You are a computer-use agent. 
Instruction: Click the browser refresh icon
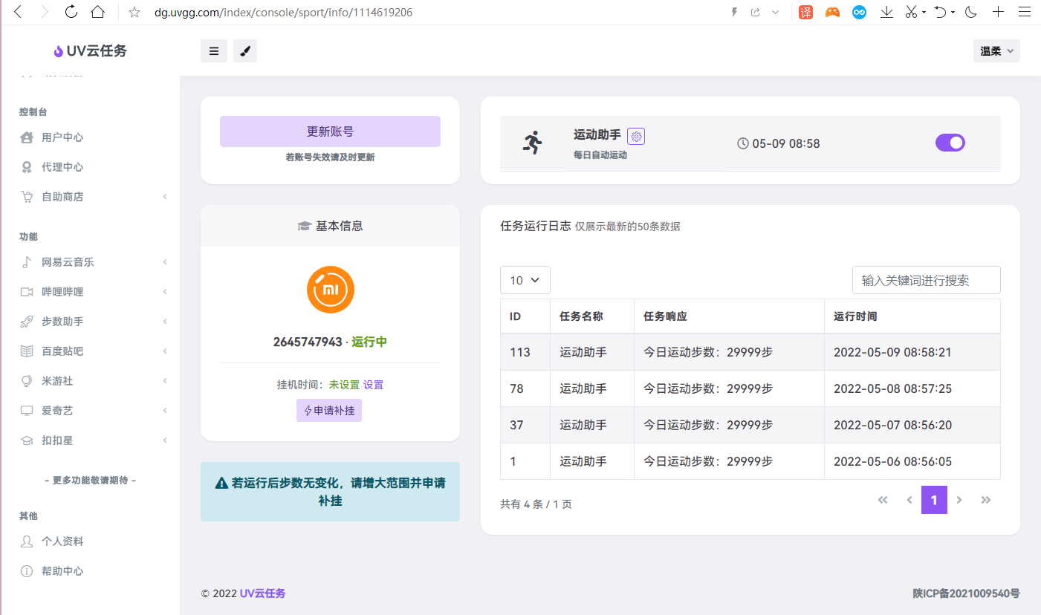pos(71,12)
